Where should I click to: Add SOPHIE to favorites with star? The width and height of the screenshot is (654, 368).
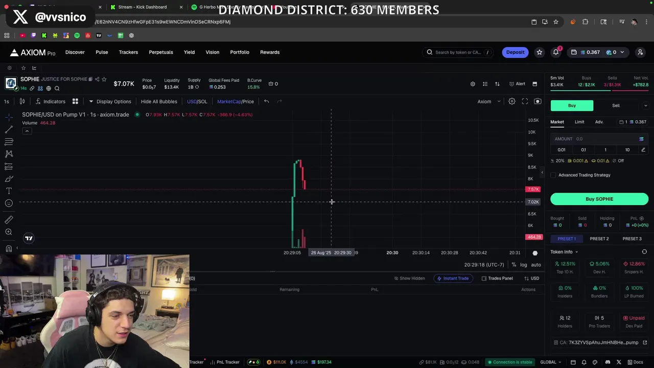click(x=104, y=79)
